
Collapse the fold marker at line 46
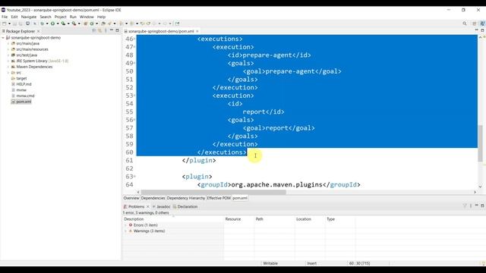pos(134,39)
